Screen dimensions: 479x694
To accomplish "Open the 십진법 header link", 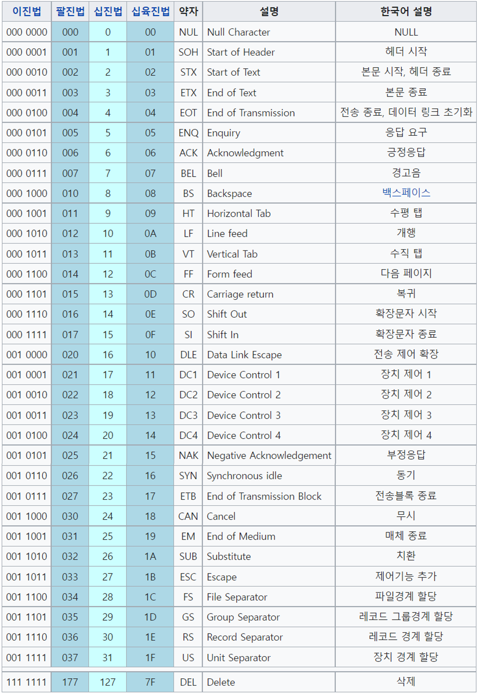I will tap(108, 12).
